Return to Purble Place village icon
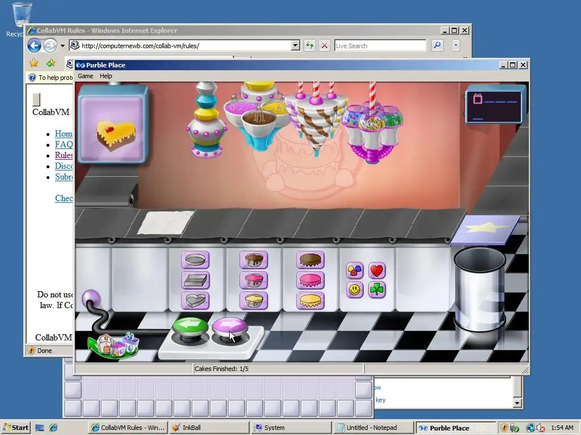 [113, 346]
